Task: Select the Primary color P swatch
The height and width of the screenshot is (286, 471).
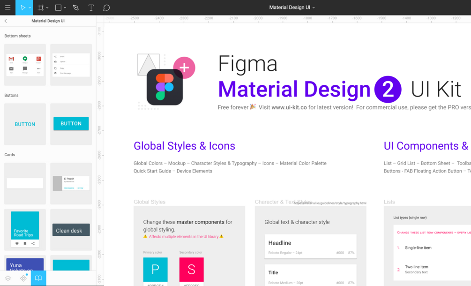Action: point(155,270)
